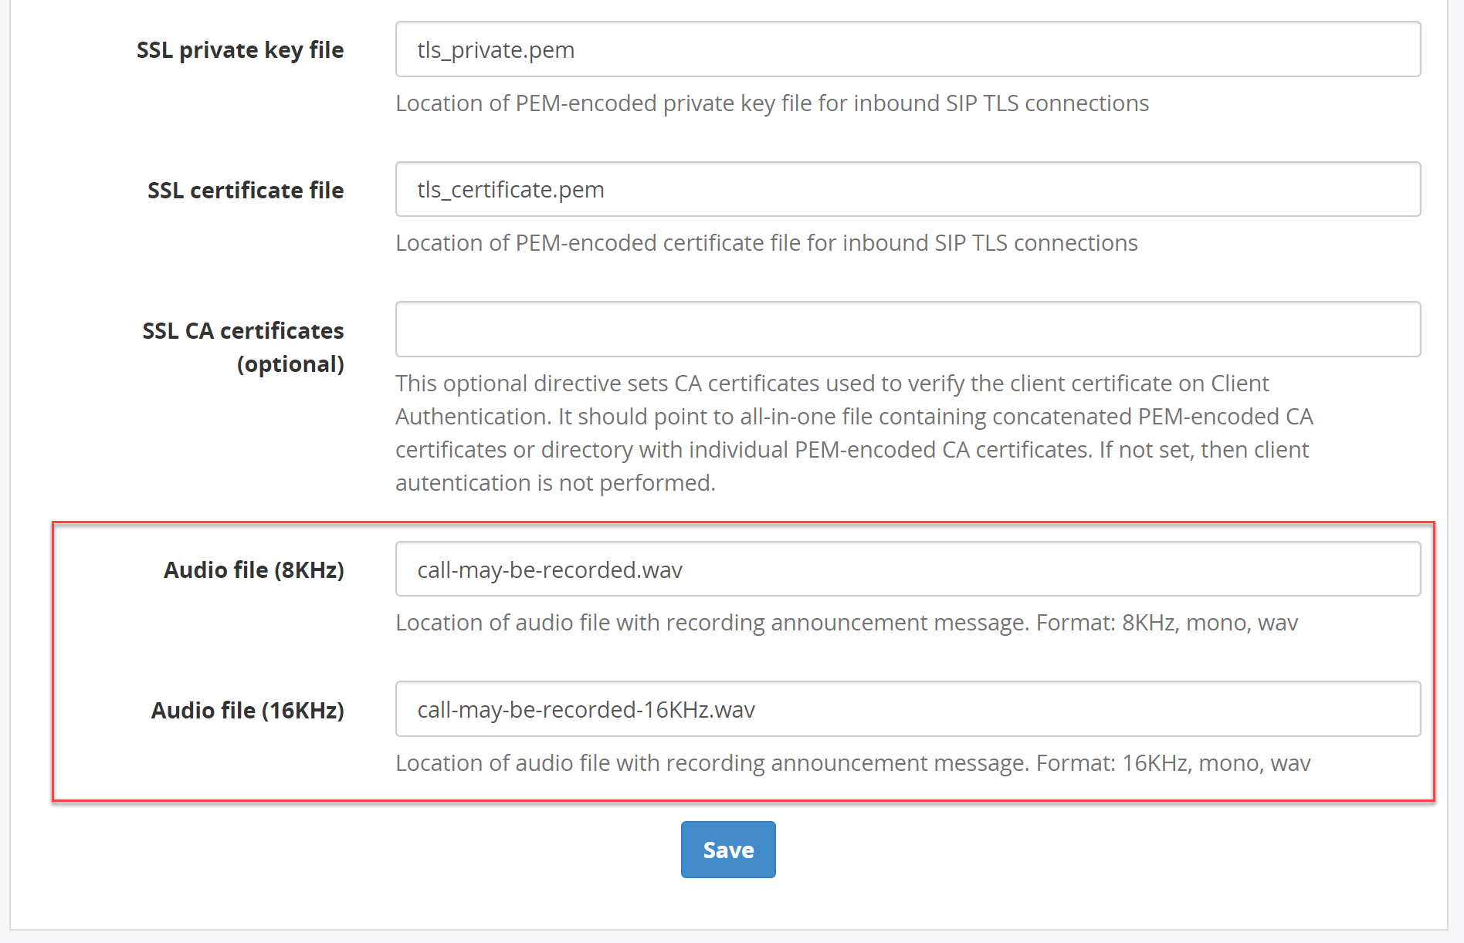
Task: Click the "Audio file (16KHz)" label
Action: click(248, 710)
